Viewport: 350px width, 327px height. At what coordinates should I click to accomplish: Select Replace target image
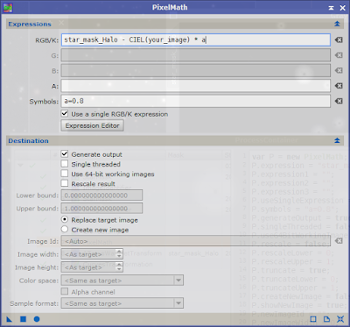point(65,220)
